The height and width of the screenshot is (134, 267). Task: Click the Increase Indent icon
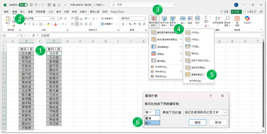tap(91, 24)
